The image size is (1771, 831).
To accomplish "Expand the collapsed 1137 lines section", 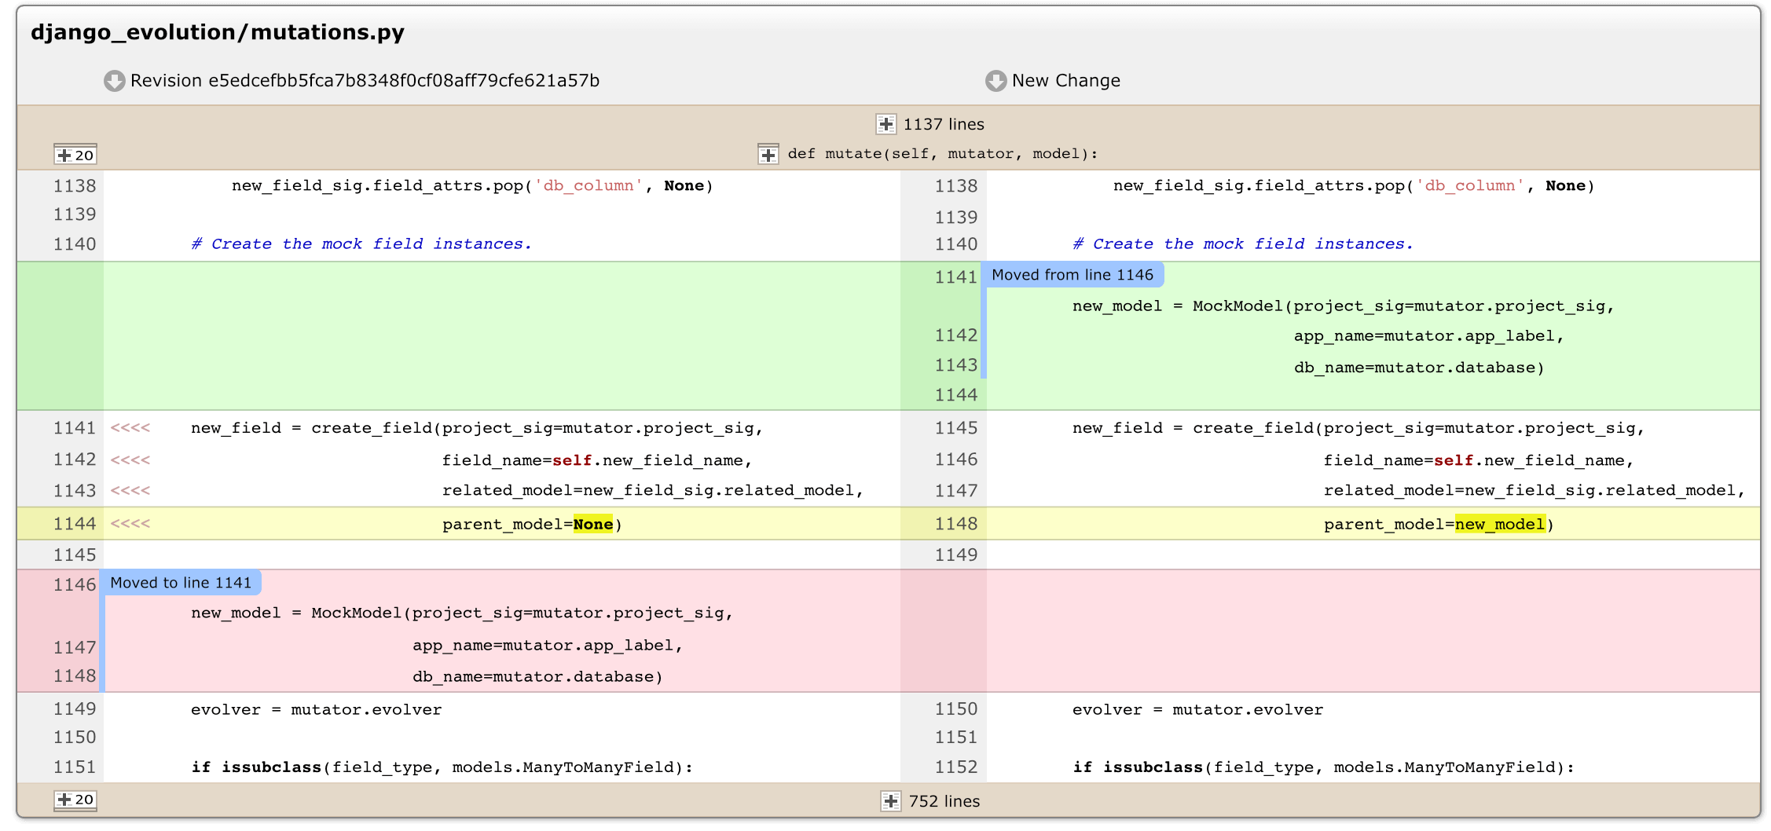I will 887,123.
